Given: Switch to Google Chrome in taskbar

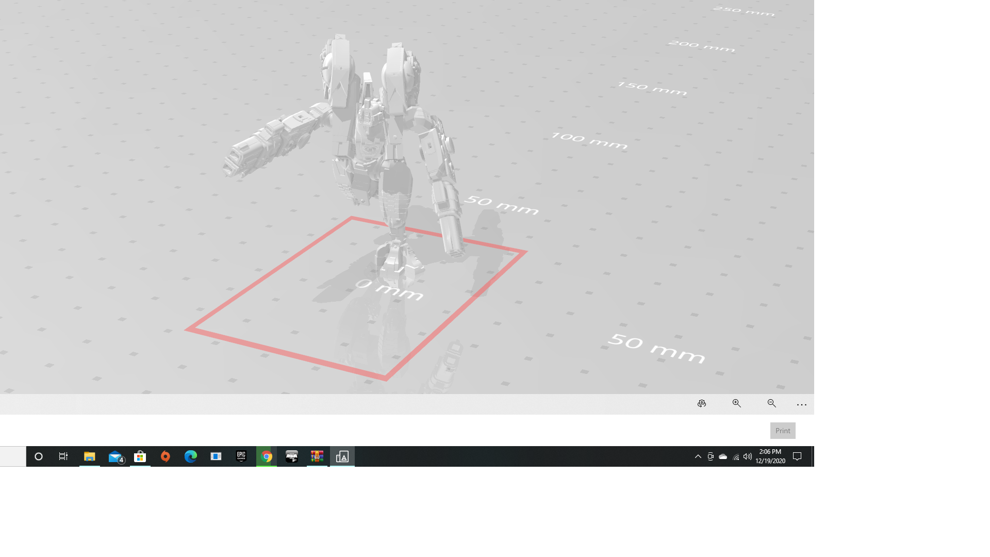Looking at the screenshot, I should 267,456.
